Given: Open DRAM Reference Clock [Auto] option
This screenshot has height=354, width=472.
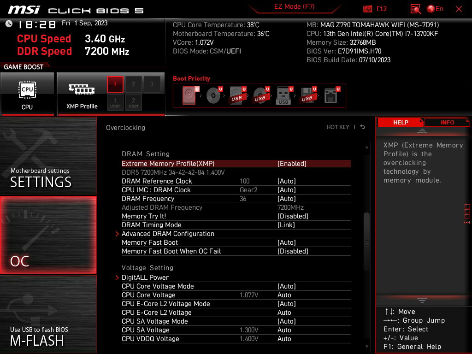Looking at the screenshot, I should pyautogui.click(x=236, y=181).
